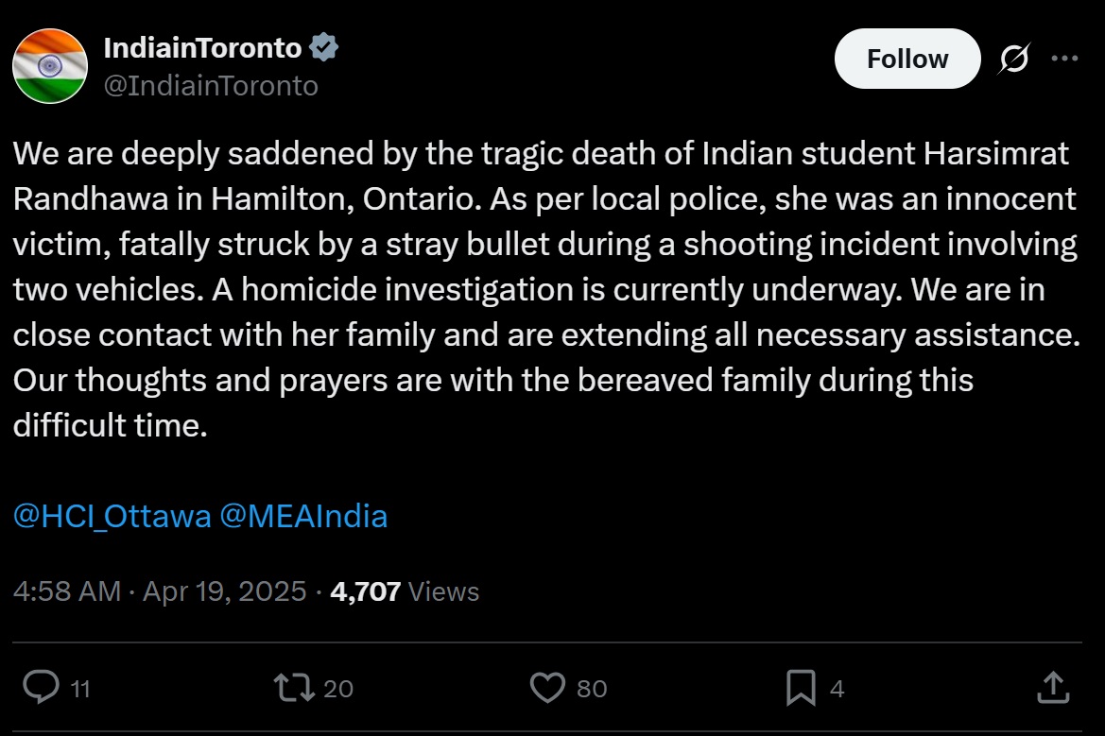Click the Indian flag profile avatar
This screenshot has height=736, width=1105.
50,66
